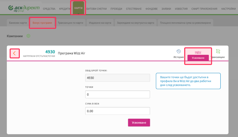Open the НАСТРОЙКИ menu
238x137 pixels.
228,9
